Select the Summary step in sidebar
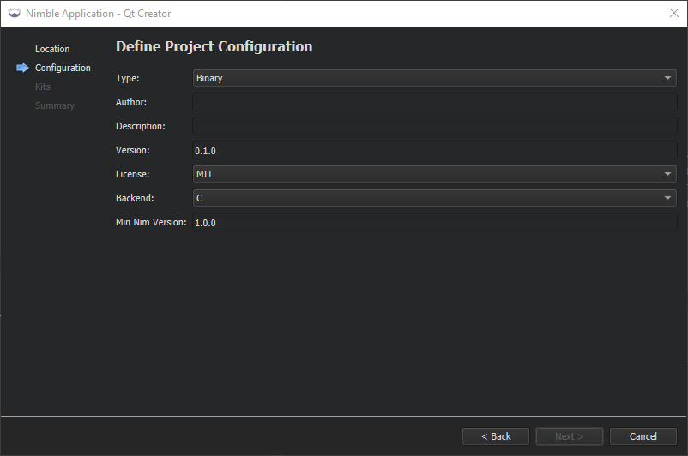Screen dimensions: 688x456 [55, 105]
